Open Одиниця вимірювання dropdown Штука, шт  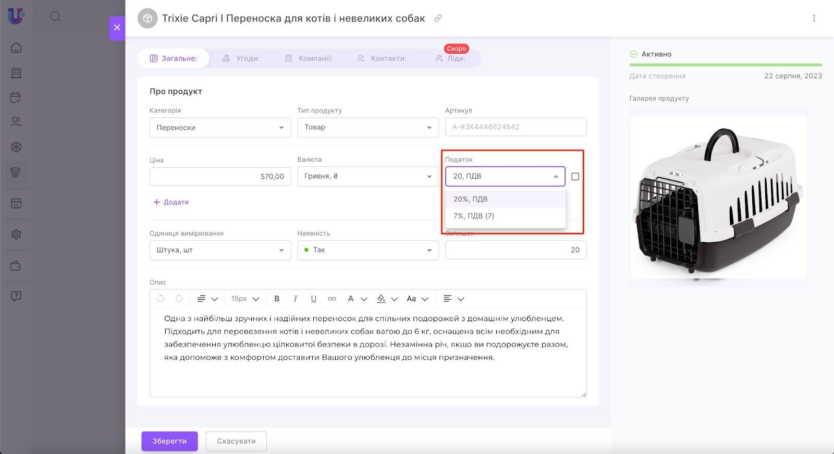pyautogui.click(x=220, y=250)
